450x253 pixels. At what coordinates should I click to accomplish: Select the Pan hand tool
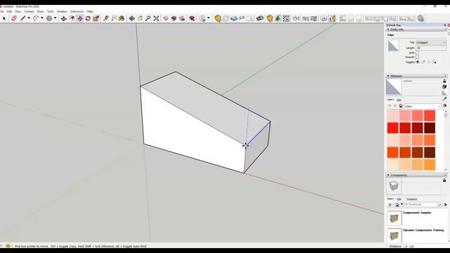point(140,18)
